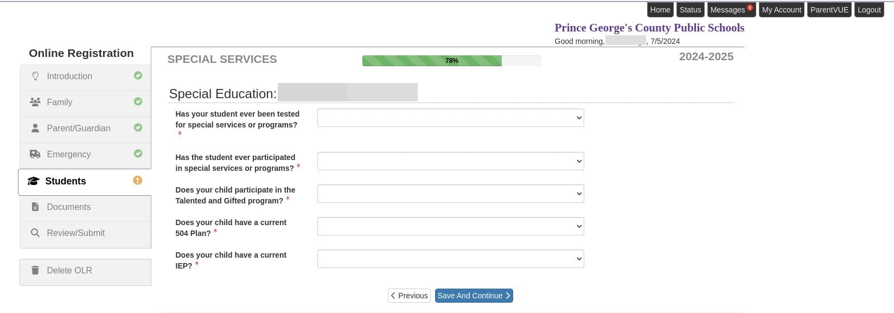
Task: Click the orange alert badge next to Students
Action: point(138,180)
